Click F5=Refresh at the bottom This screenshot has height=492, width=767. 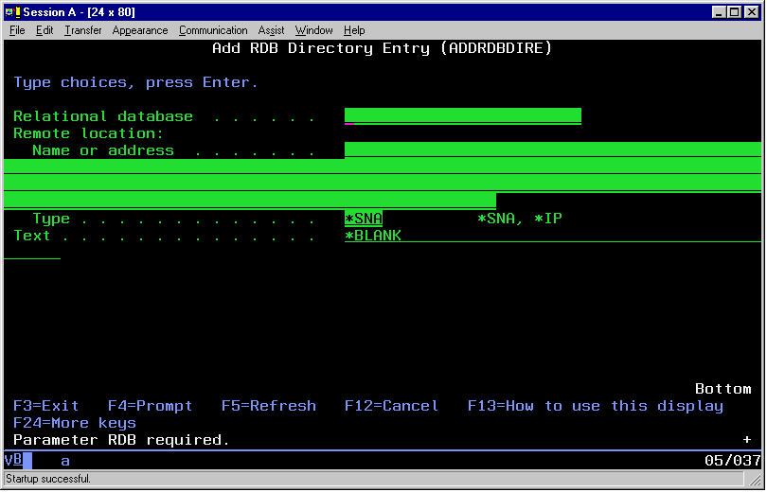click(x=269, y=406)
